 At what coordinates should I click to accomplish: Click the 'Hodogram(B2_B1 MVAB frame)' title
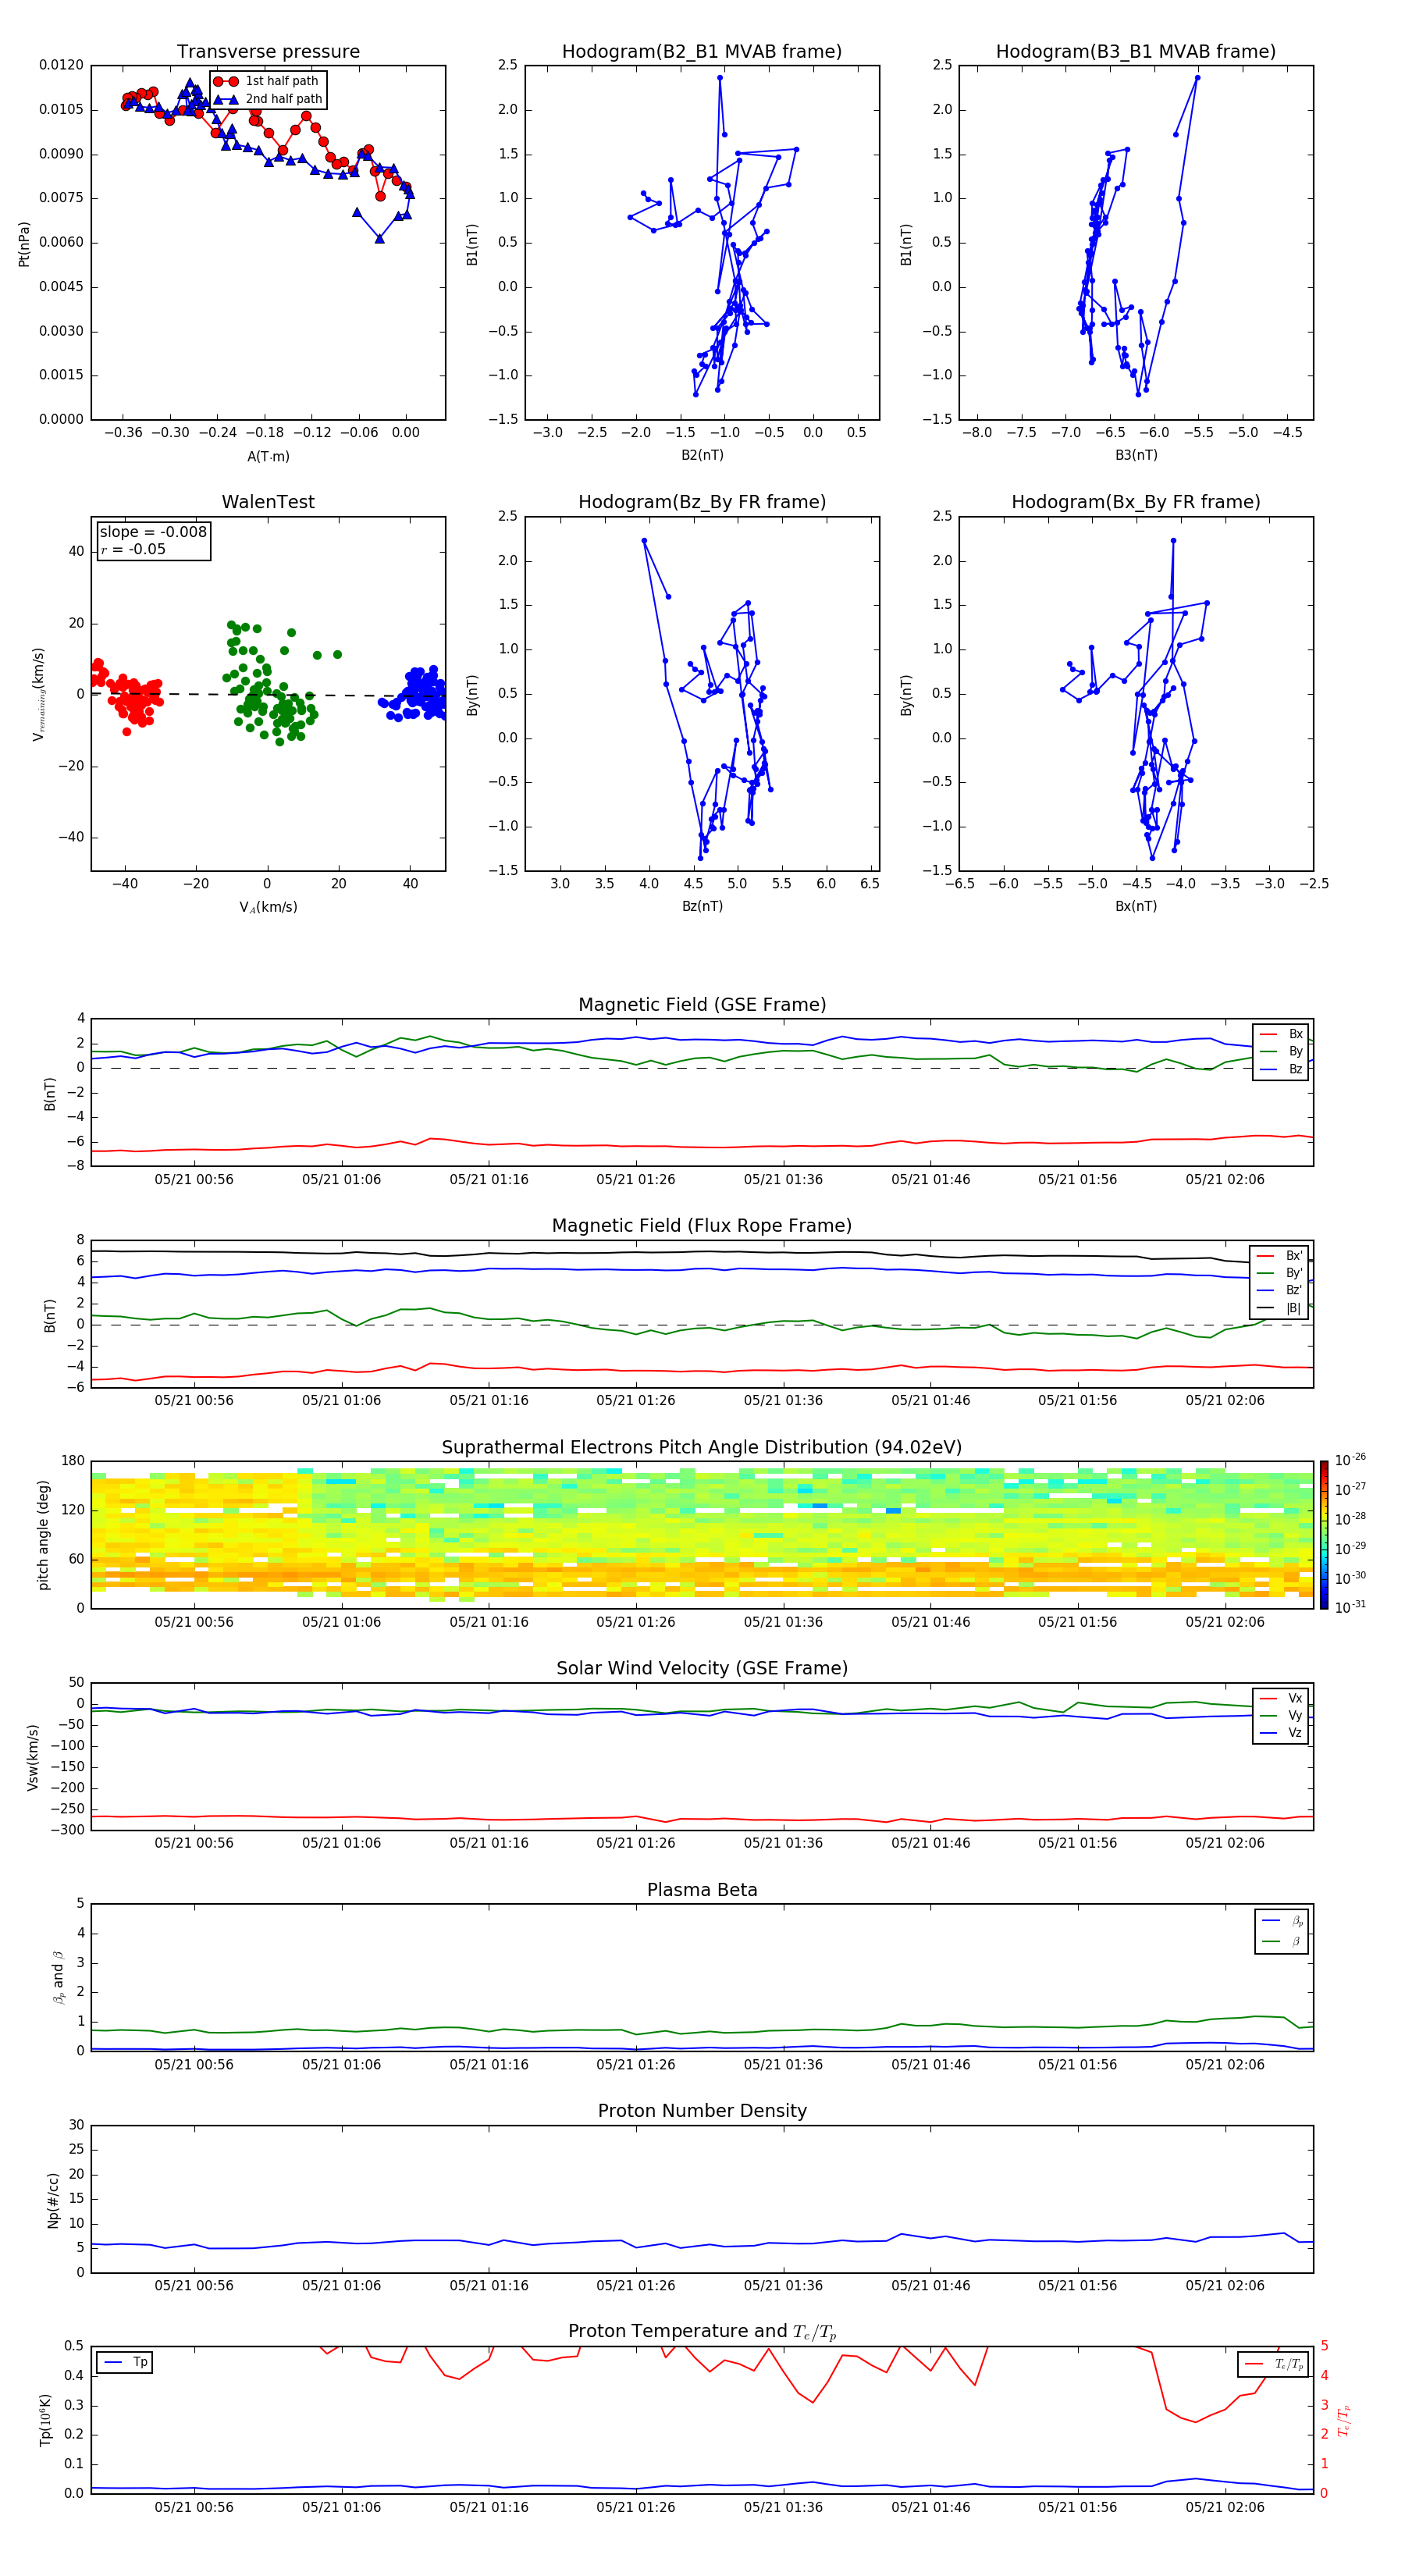coord(702,52)
